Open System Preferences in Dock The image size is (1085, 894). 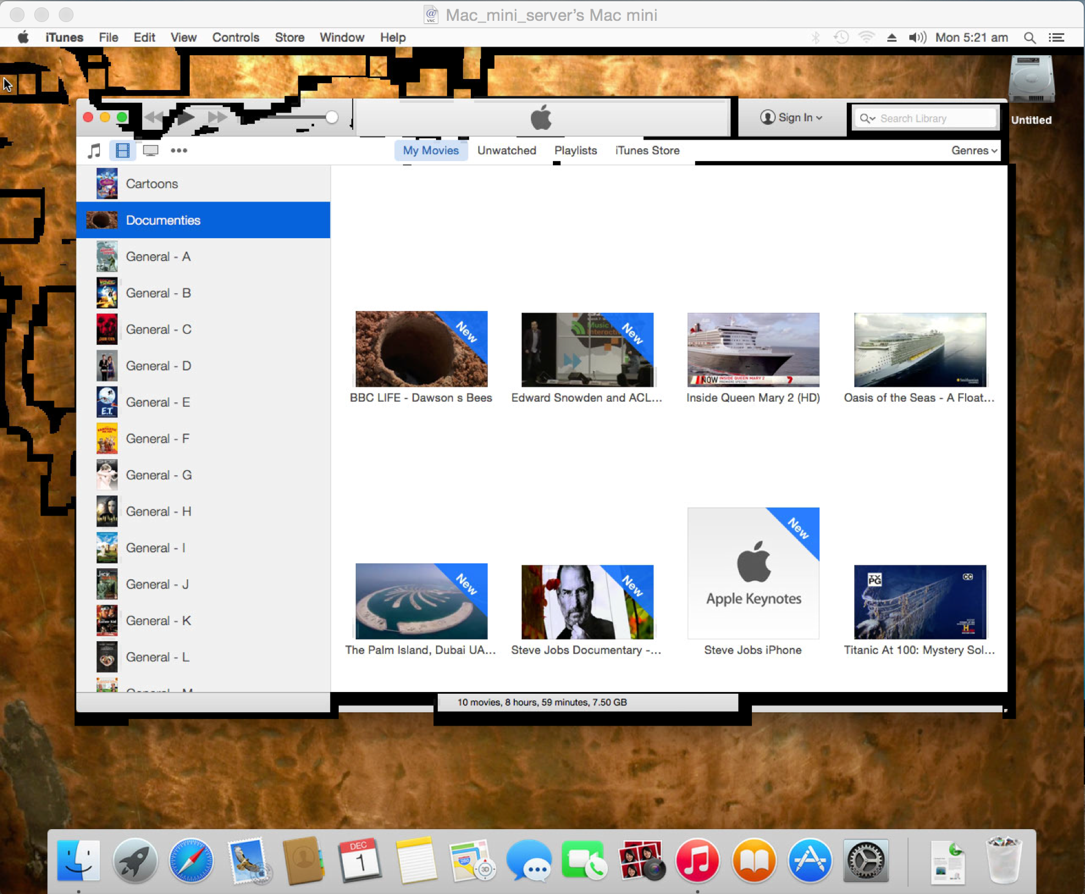866,862
